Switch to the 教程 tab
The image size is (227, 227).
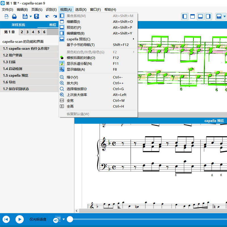tap(52, 25)
